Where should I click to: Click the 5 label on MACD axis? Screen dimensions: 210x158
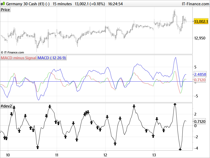pos(195,67)
